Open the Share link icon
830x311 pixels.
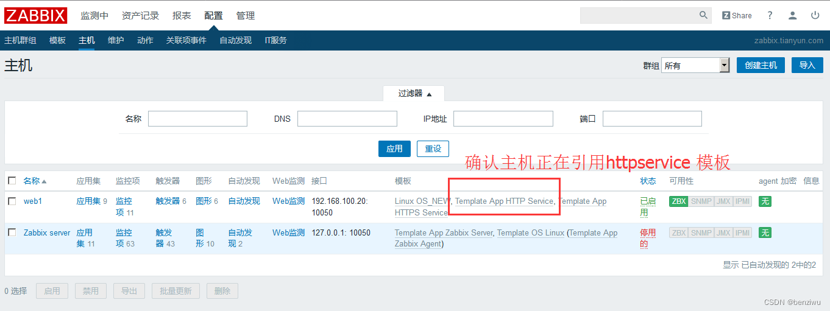click(737, 15)
